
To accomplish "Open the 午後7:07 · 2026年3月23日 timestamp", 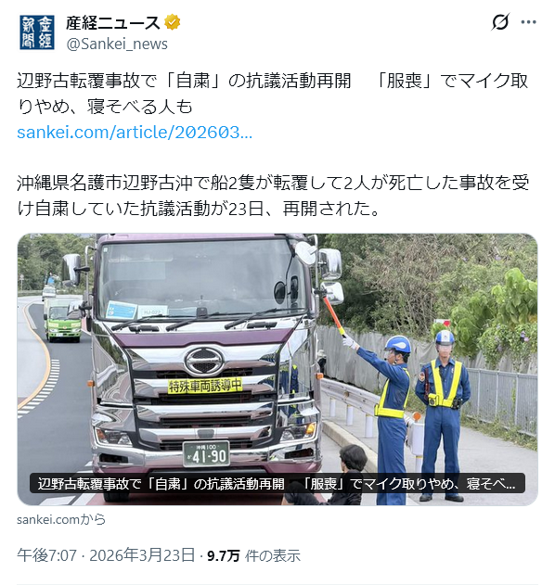I will tap(106, 555).
